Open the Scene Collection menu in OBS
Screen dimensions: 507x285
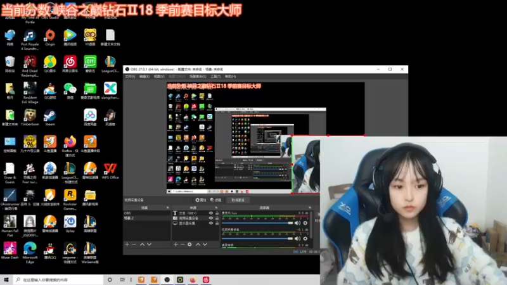[198, 77]
